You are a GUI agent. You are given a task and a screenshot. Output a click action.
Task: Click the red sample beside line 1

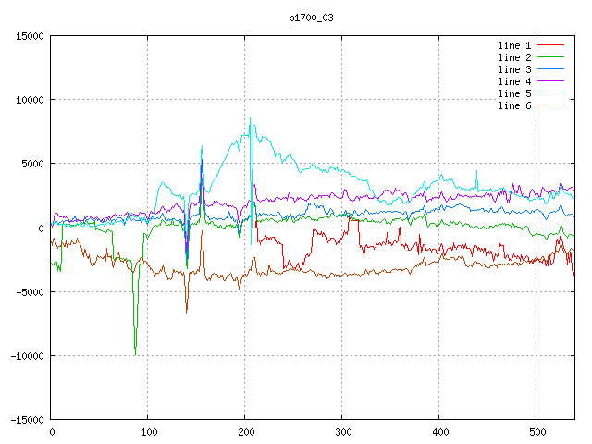coord(550,45)
